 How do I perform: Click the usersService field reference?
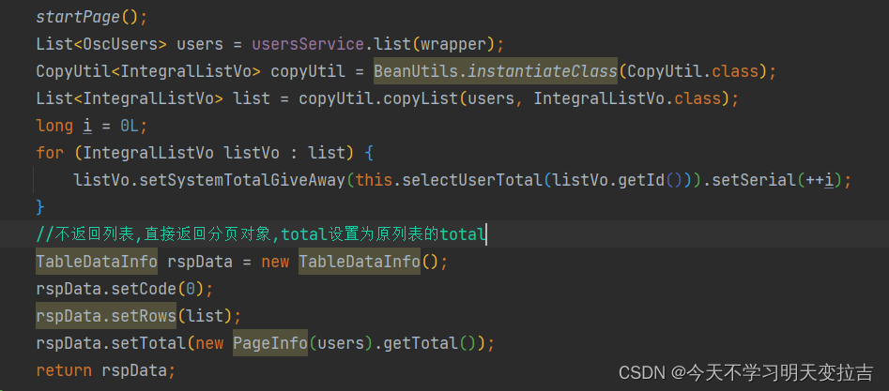309,44
